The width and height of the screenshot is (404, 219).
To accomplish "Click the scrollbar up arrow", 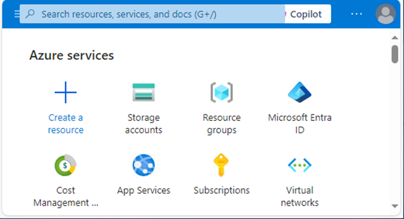I will [x=395, y=38].
